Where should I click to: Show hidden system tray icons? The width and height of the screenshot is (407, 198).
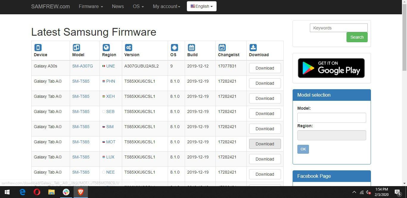354,192
